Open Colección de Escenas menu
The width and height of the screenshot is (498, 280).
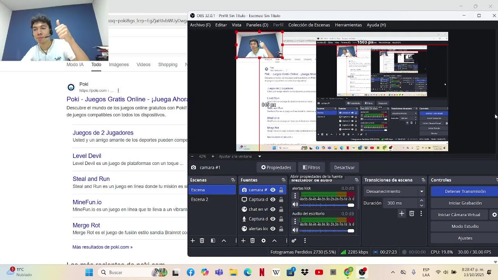309,25
